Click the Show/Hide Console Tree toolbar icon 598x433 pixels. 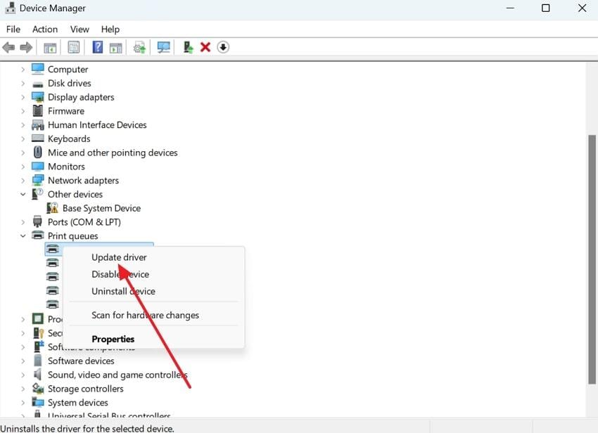click(50, 47)
